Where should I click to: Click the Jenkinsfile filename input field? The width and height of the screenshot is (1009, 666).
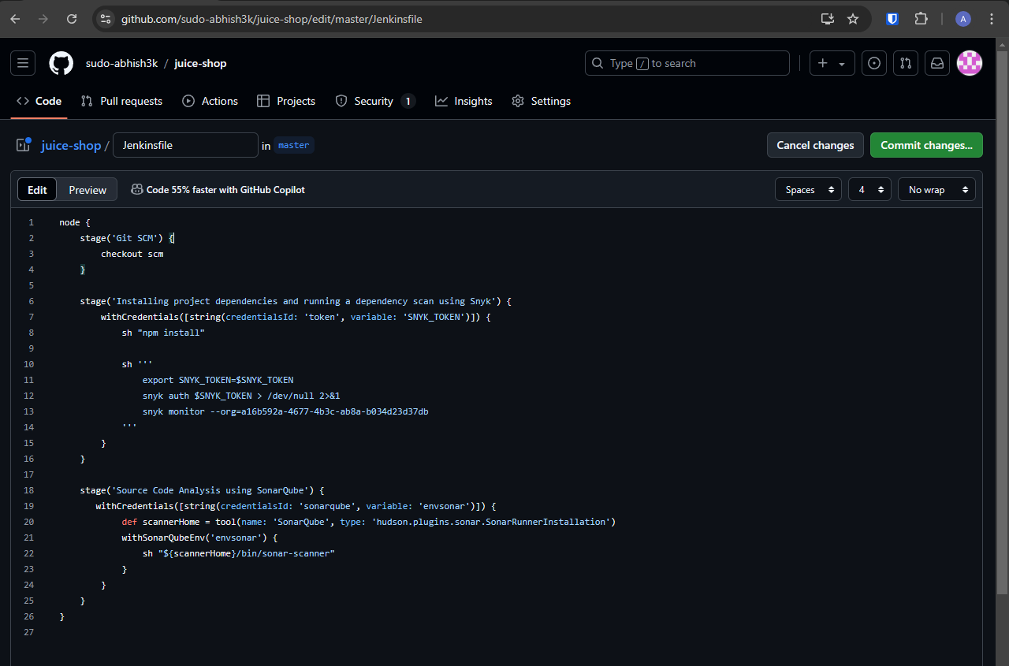click(x=185, y=145)
